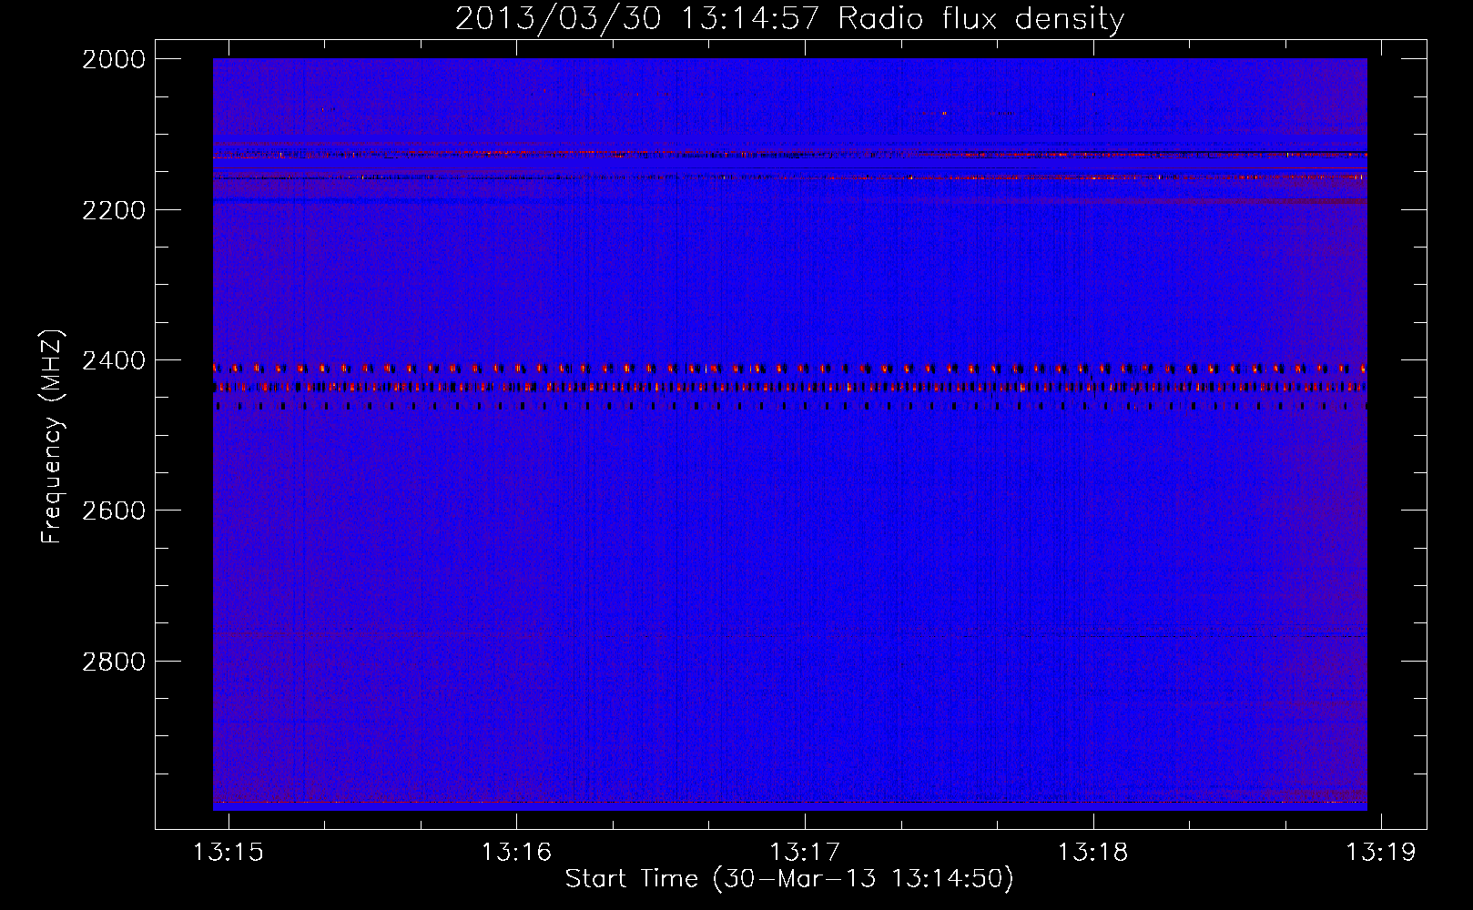Click the dotted red band near 2410 MHz
Image resolution: width=1473 pixels, height=910 pixels.
788,369
